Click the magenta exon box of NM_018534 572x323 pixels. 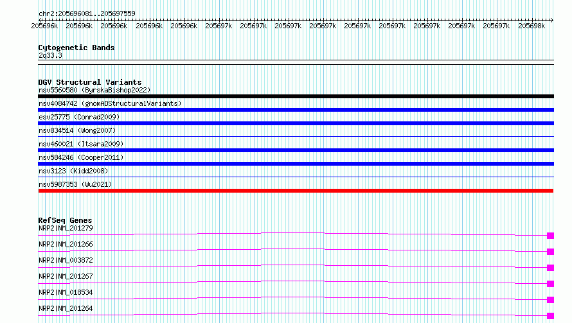click(551, 300)
